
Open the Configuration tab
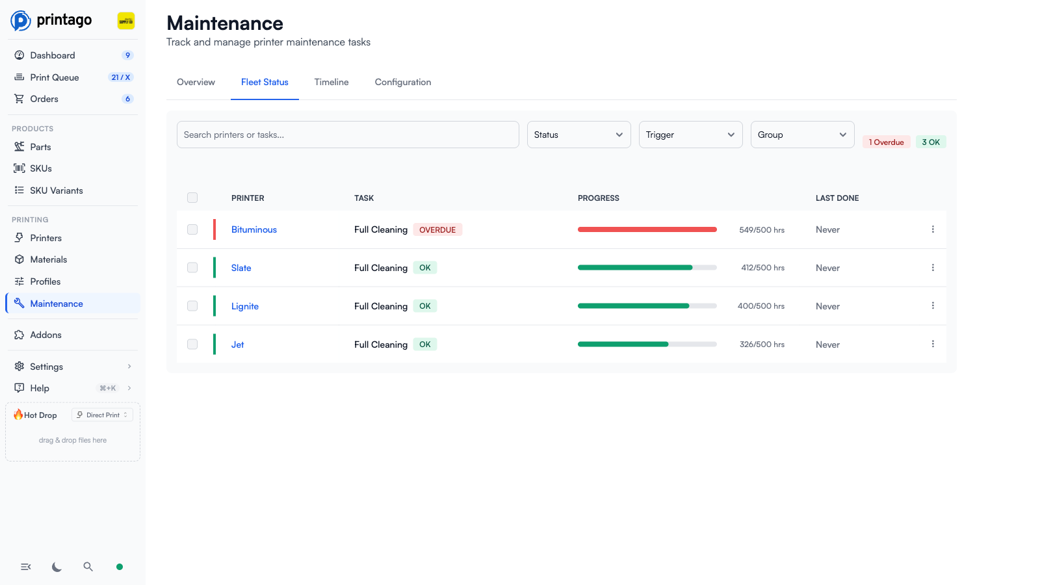tap(403, 82)
